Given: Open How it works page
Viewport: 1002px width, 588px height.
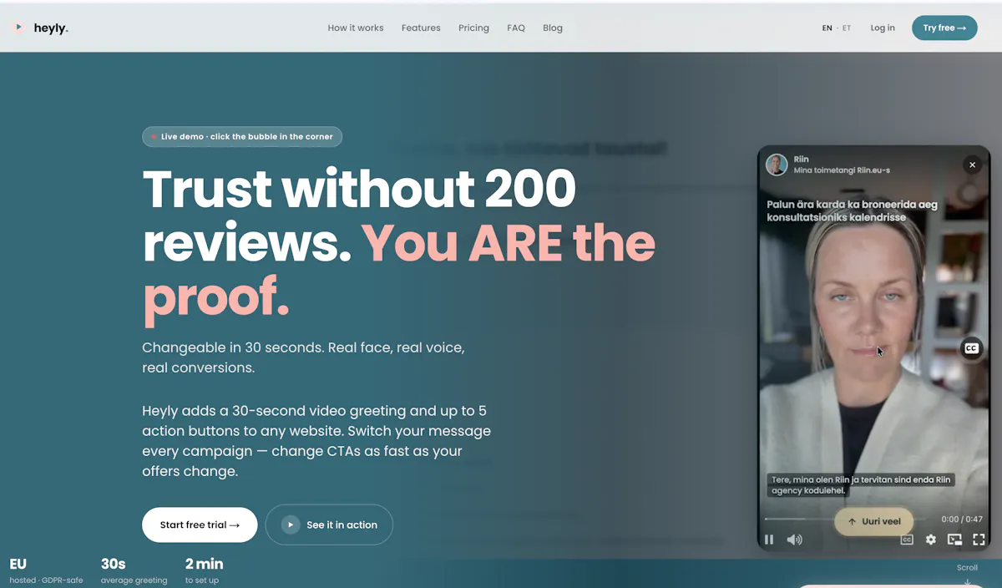Looking at the screenshot, I should [x=356, y=28].
